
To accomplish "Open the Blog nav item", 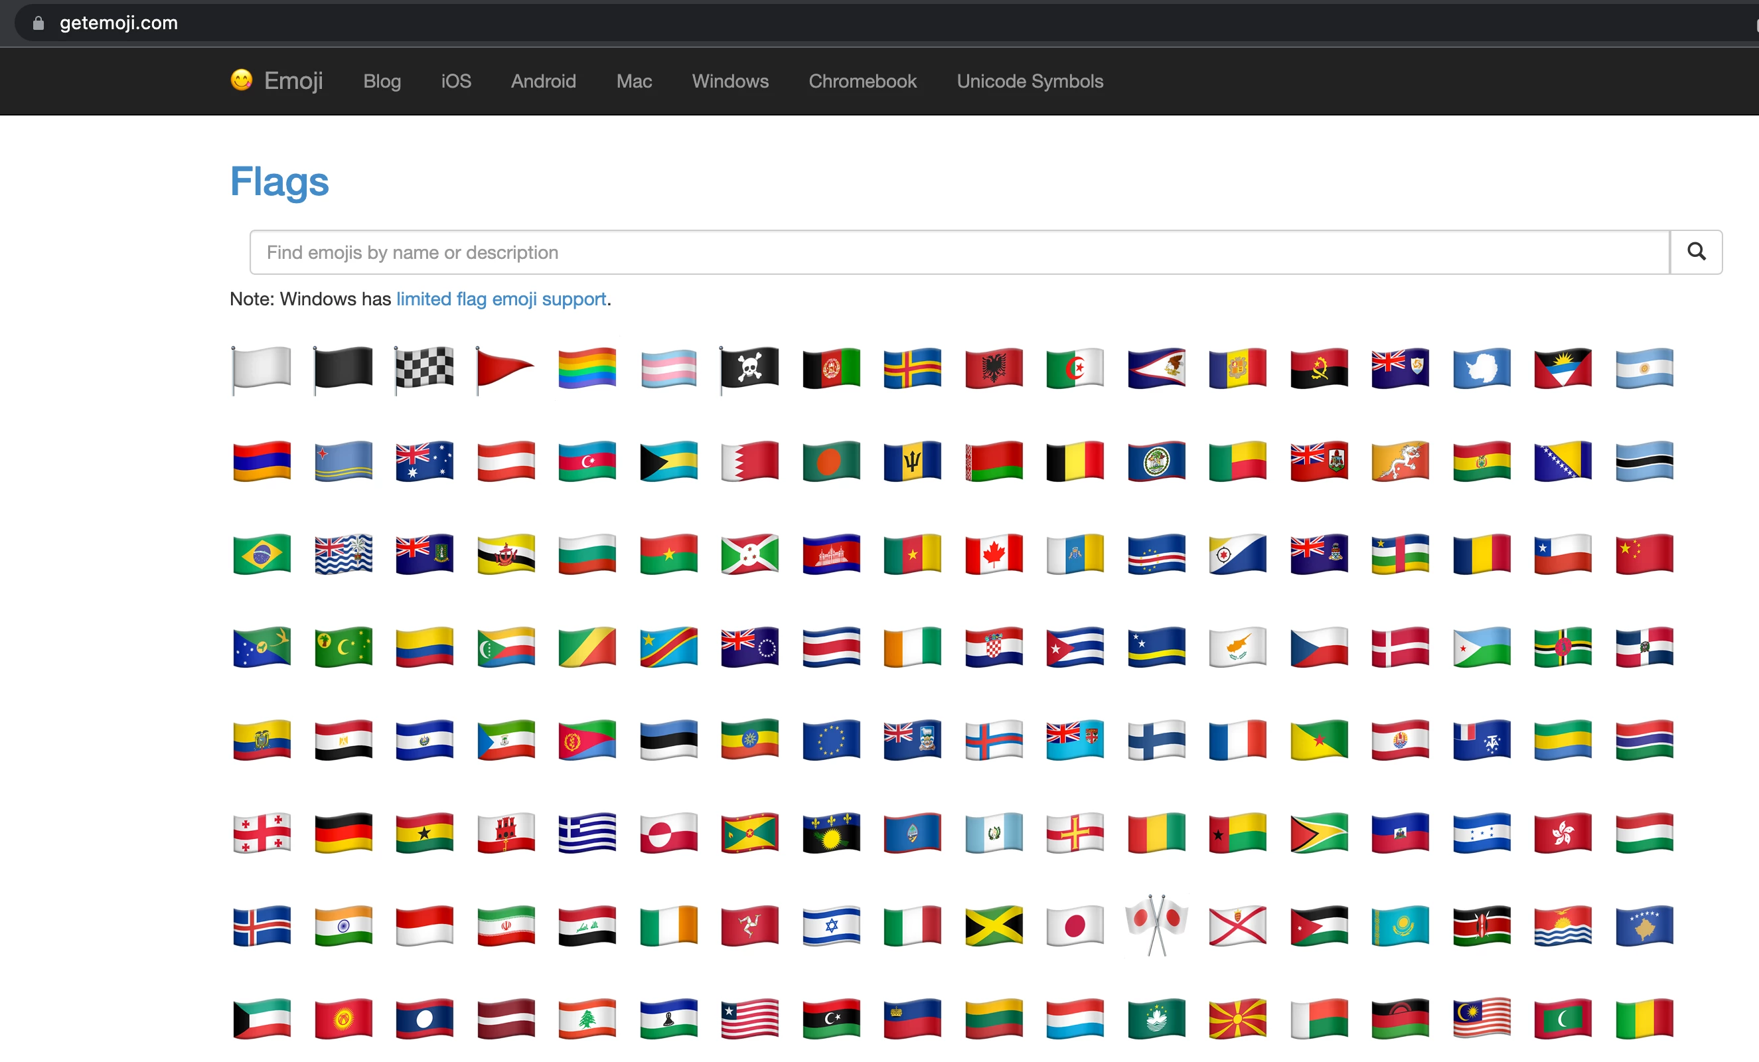I will (x=382, y=82).
